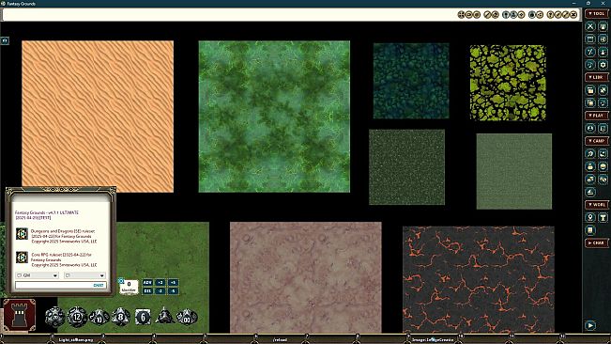Click the skull face icon in Campaign section
This screenshot has height=344, width=611.
603,166
